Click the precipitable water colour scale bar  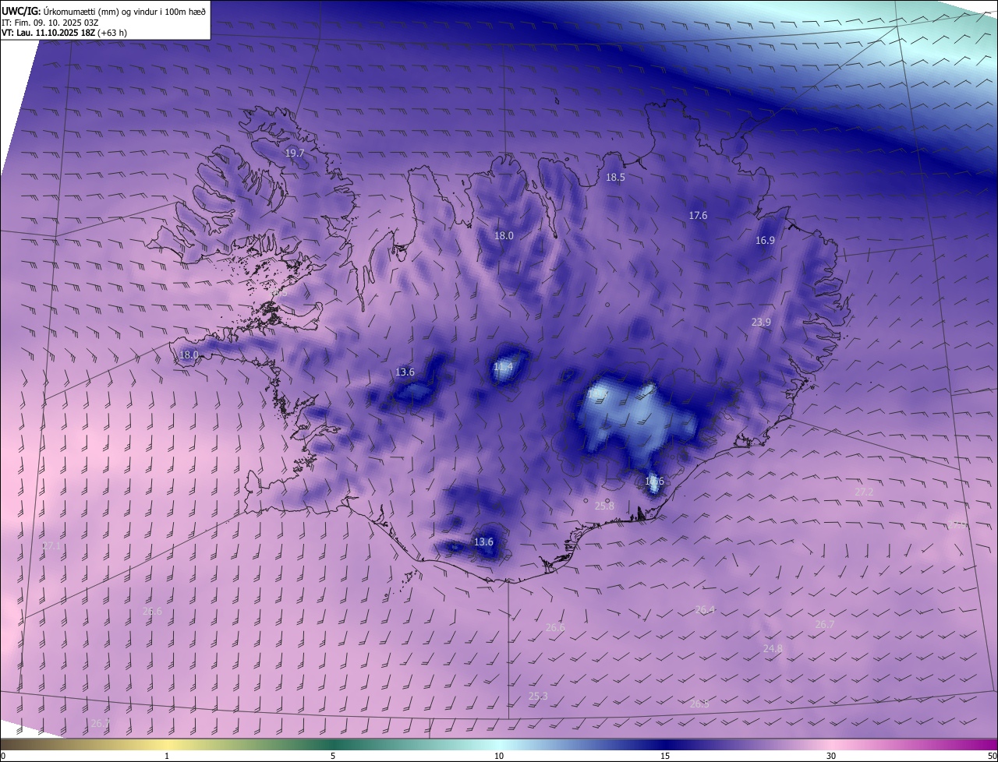pyautogui.click(x=499, y=744)
